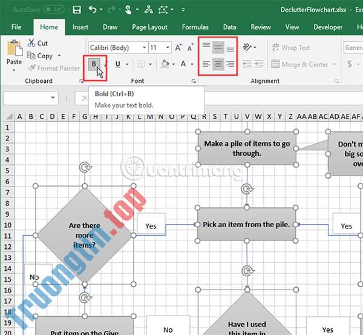The image size is (363, 335).
Task: Open the Font Color dropdown arrow
Action: pyautogui.click(x=192, y=64)
